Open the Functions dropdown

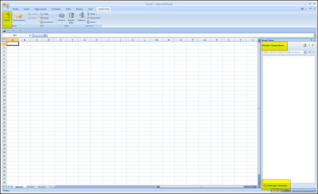point(47,22)
